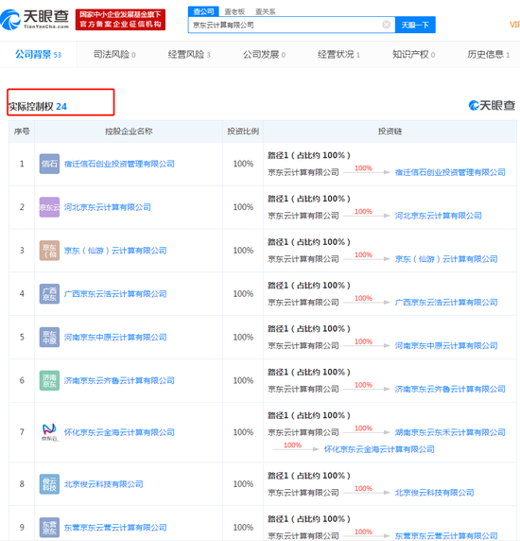Open the 历史信息 tab
The width and height of the screenshot is (520, 541).
pyautogui.click(x=488, y=55)
